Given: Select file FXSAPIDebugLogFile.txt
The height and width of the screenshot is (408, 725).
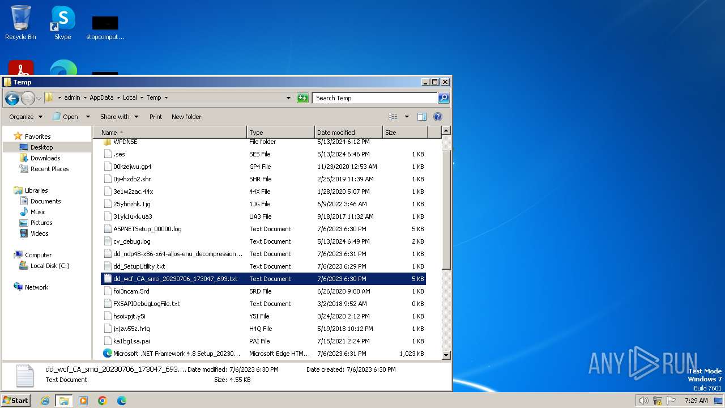Looking at the screenshot, I should pyautogui.click(x=263, y=304).
